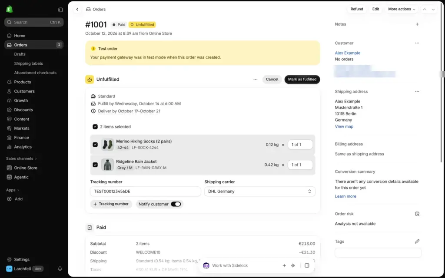Screen dimensions: 445x278
Task: Go back using the arrow icon
Action: (x=77, y=10)
